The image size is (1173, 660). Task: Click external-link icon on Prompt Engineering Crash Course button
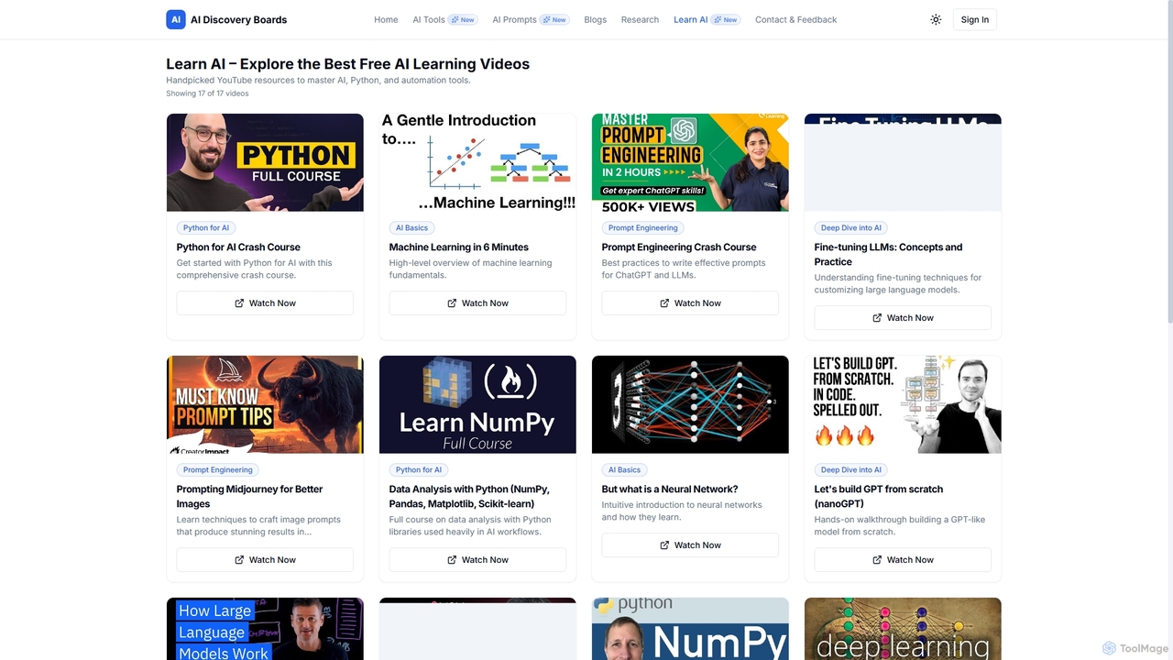(664, 302)
